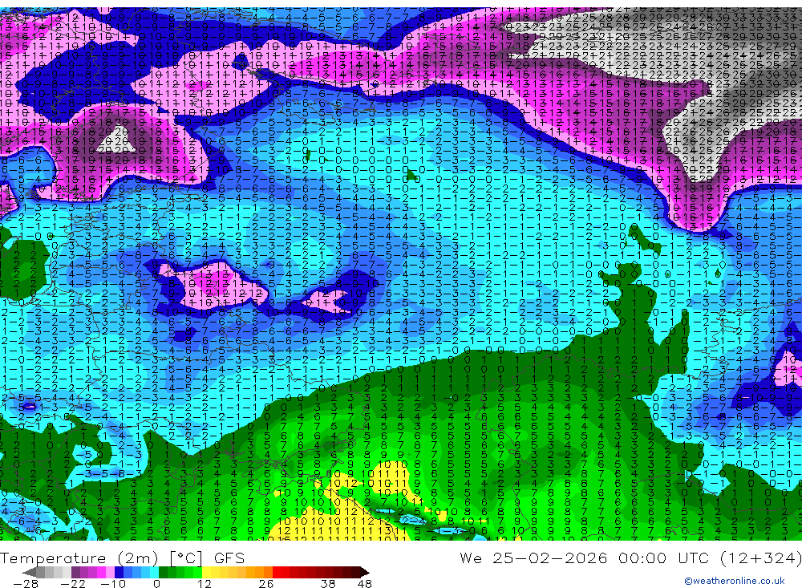This screenshot has height=588, width=802.
Task: Click the '-22' legend value
Action: (x=73, y=584)
